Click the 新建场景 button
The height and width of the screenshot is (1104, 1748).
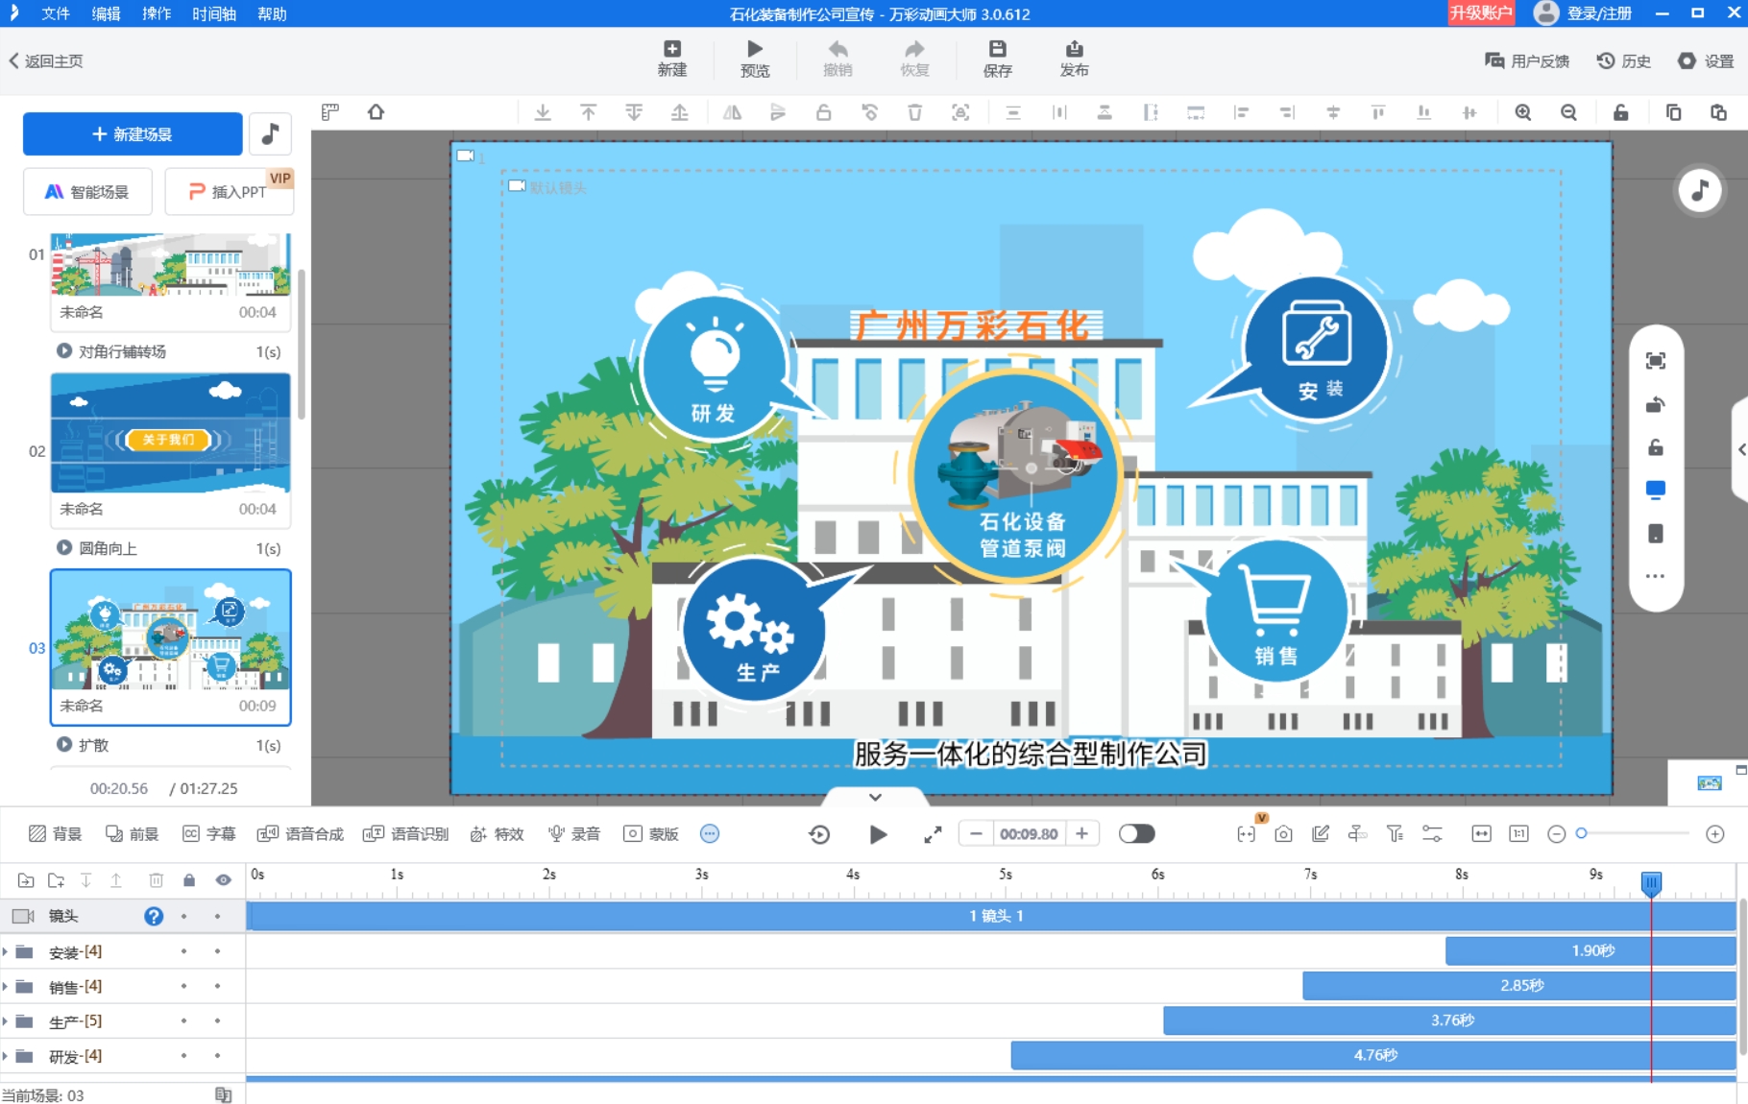[133, 134]
